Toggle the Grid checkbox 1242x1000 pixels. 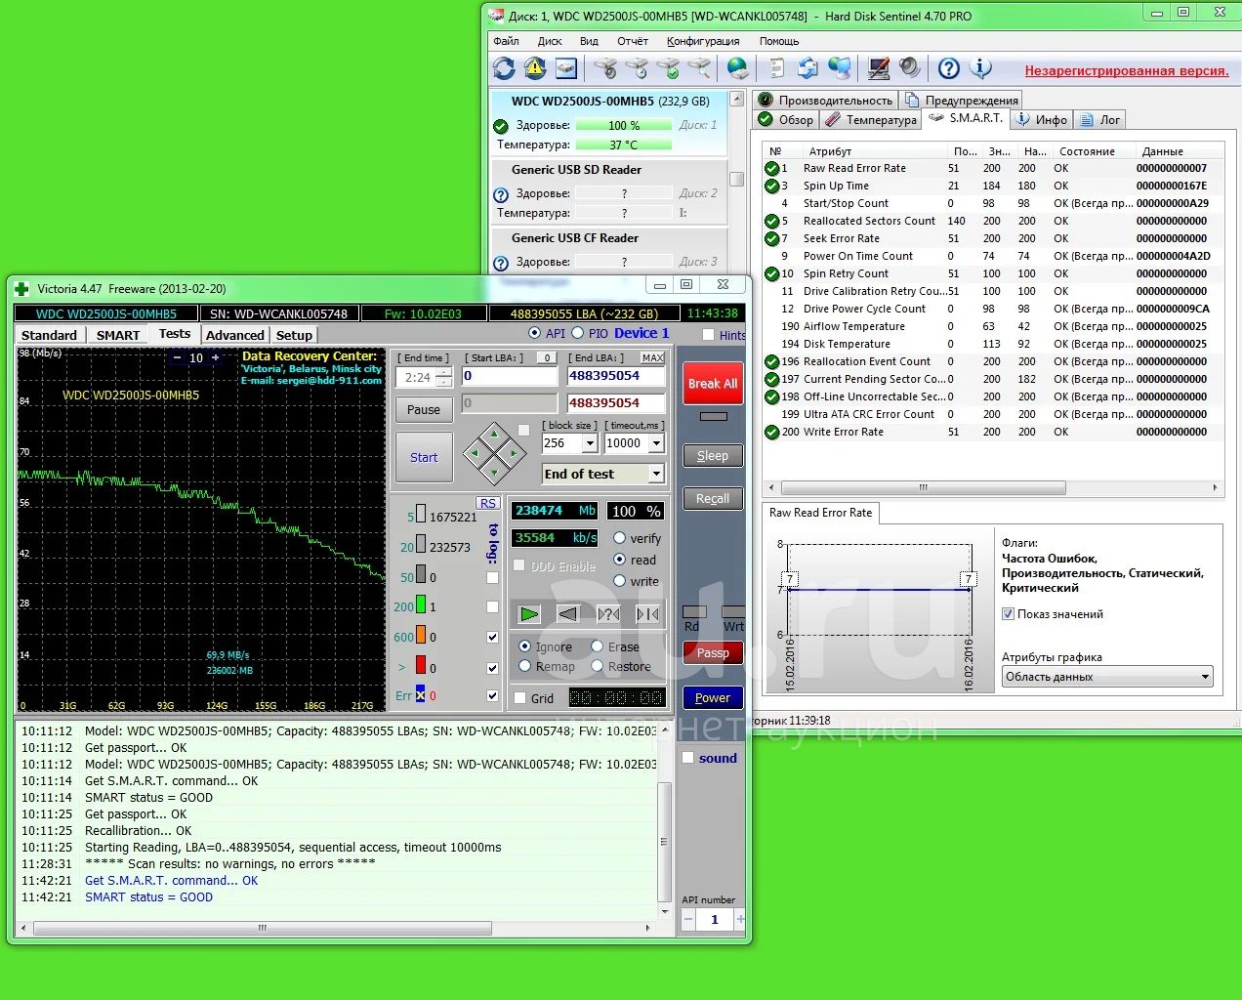coord(519,698)
